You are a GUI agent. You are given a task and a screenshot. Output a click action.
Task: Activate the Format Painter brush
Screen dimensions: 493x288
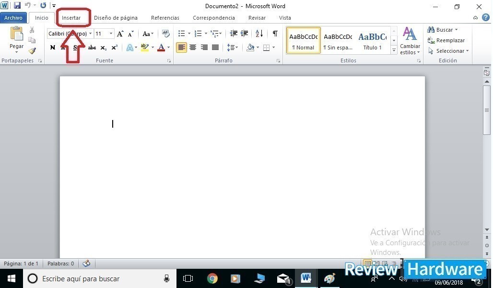pos(32,50)
